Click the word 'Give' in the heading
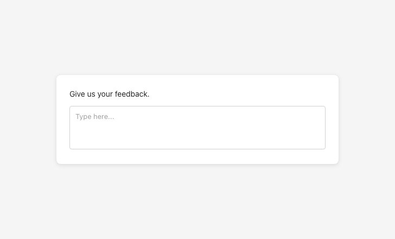The image size is (395, 239). click(78, 94)
